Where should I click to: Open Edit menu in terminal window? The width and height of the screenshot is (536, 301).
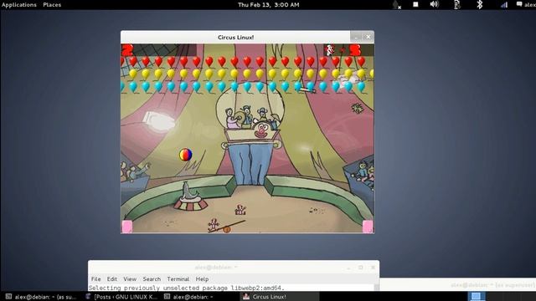click(x=111, y=278)
